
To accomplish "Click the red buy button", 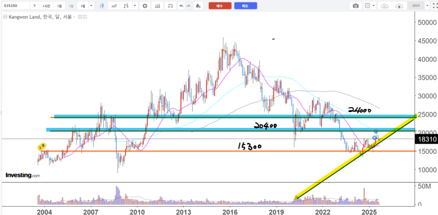I will (220, 5).
